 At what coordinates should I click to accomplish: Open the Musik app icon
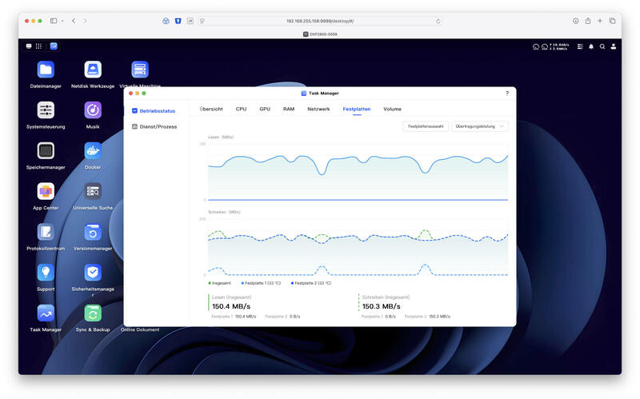[x=93, y=110]
